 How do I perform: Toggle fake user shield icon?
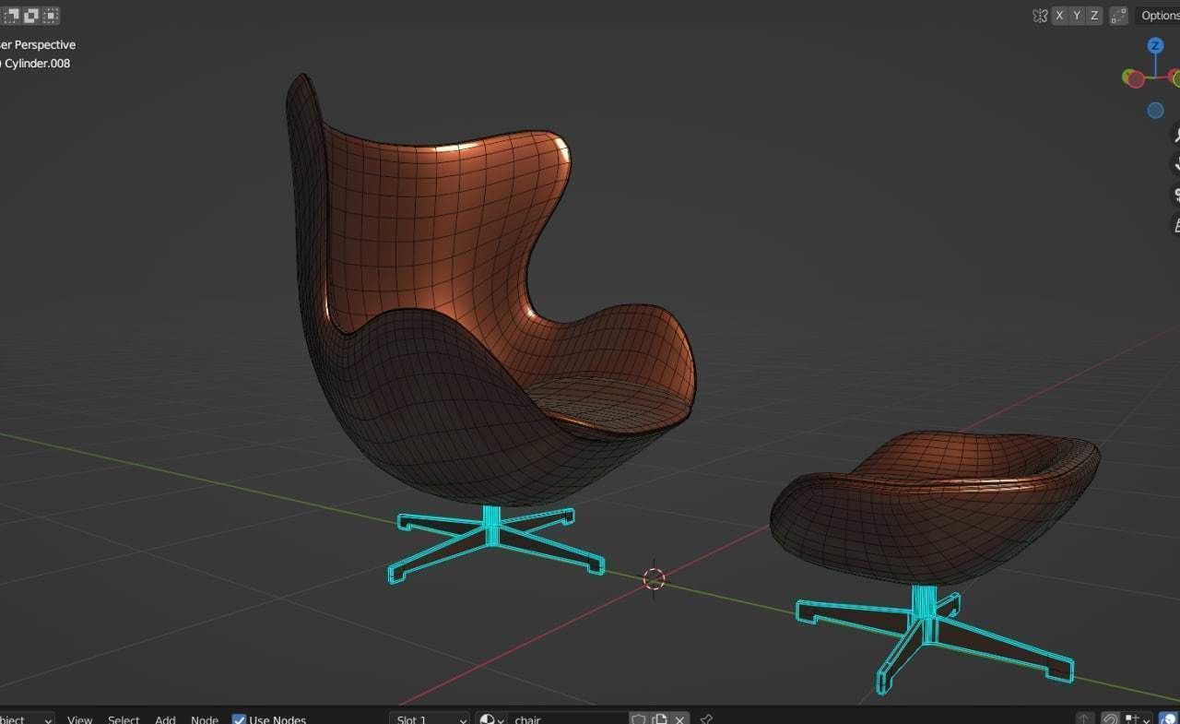pos(639,718)
